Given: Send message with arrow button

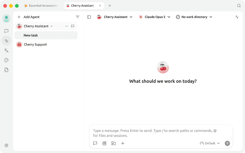Looking at the screenshot, I should coord(227,143).
